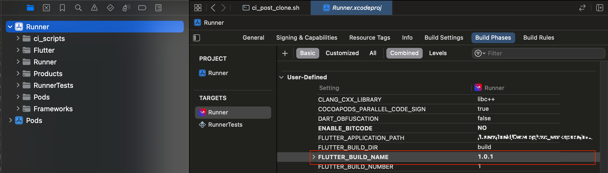Click the Setting column header
The width and height of the screenshot is (608, 173).
click(x=329, y=88)
